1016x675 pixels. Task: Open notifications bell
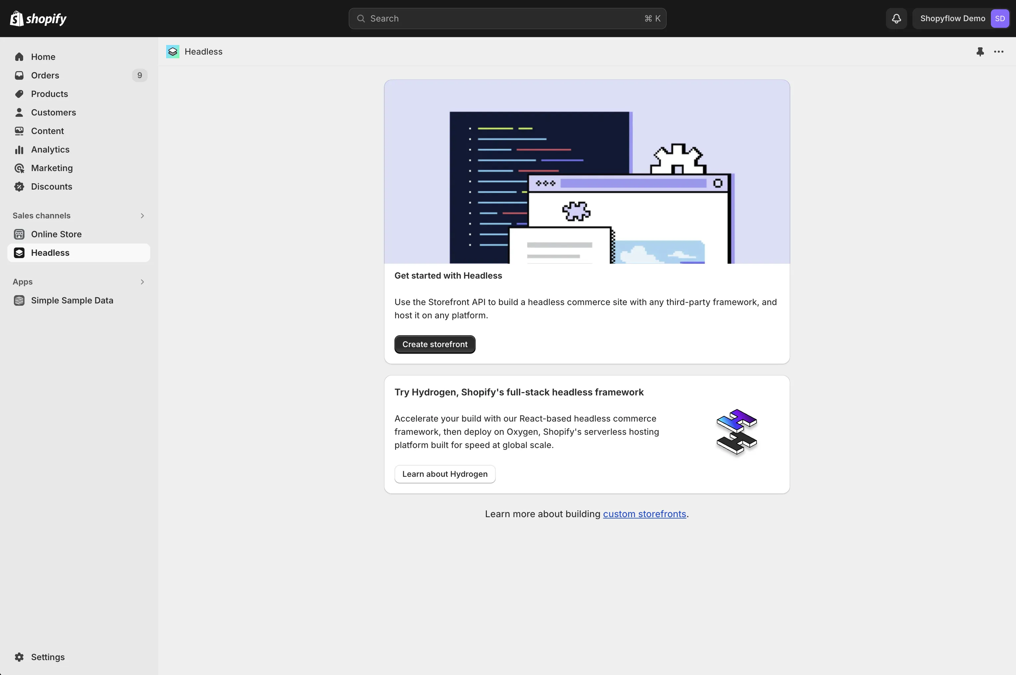[x=896, y=19]
